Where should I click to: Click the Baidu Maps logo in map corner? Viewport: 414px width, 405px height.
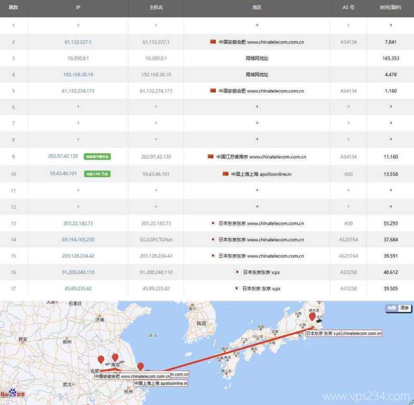(13, 393)
